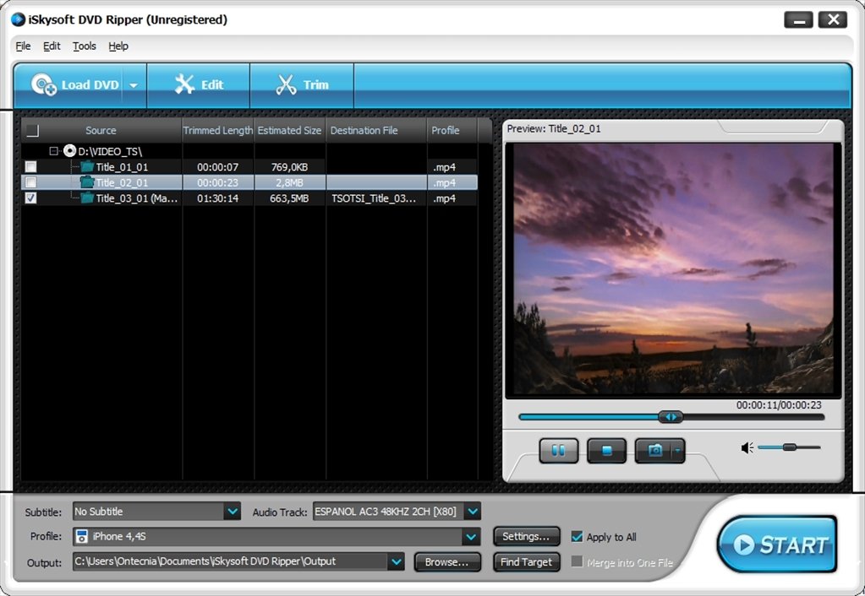Collapse the D:\VIDEO_TS\ tree node
Image resolution: width=865 pixels, height=596 pixels.
coord(54,150)
